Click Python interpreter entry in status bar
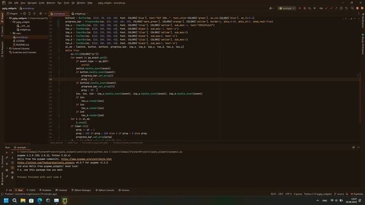The image size is (365, 205). coord(318,194)
